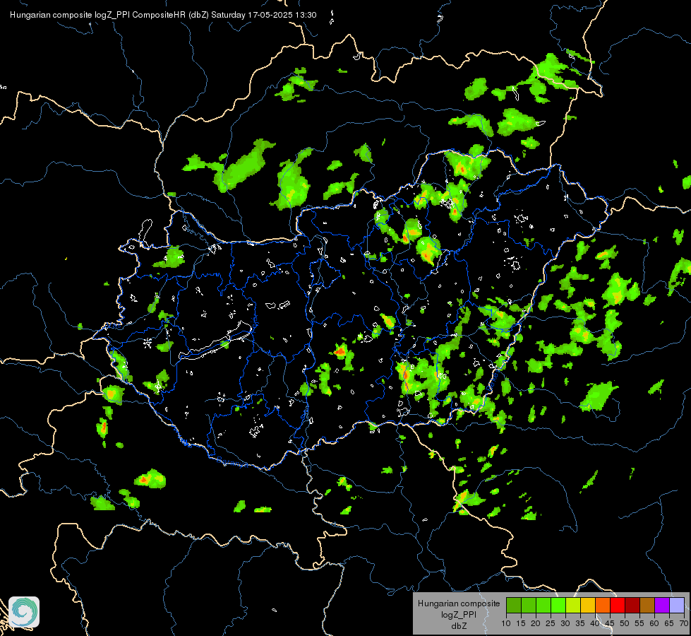691x636 pixels.
Task: Select the 40–45 dBZ orange swatch
Action: 603,605
